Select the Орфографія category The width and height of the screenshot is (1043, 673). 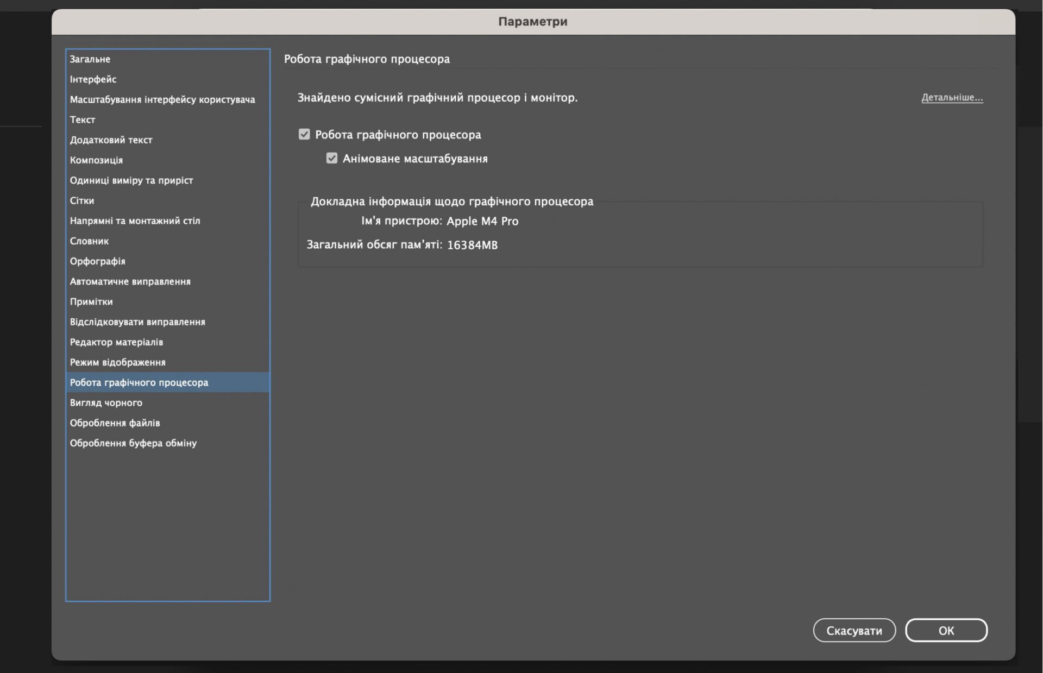[x=98, y=261]
